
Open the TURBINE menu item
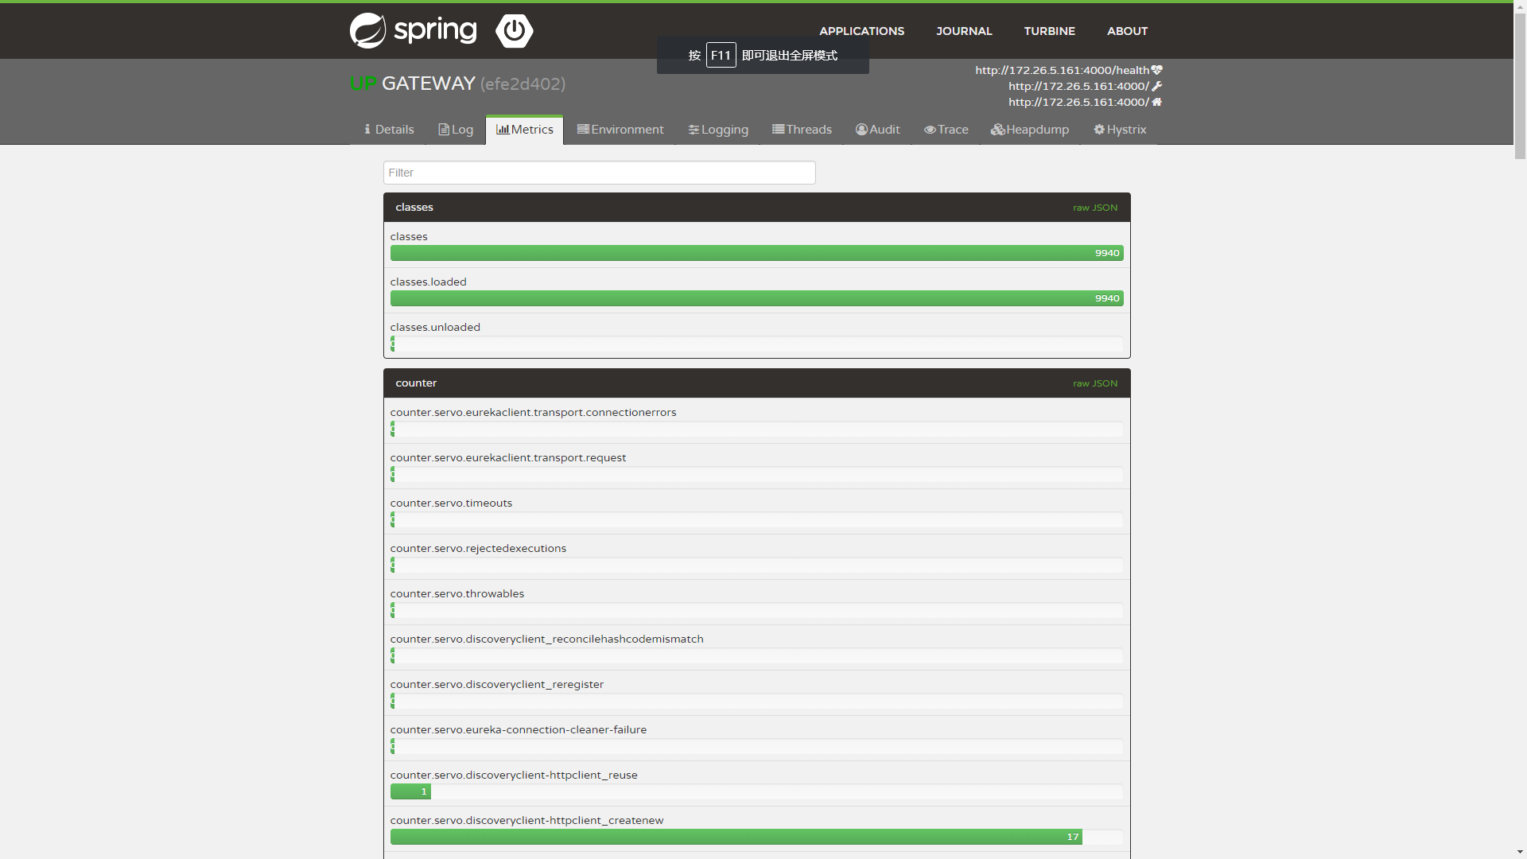tap(1049, 31)
